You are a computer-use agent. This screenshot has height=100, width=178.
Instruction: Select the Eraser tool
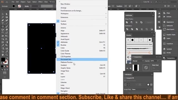pyautogui.click(x=7, y=30)
